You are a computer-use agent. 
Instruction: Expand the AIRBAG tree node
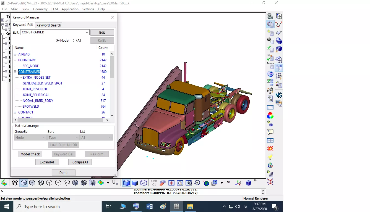pos(15,54)
